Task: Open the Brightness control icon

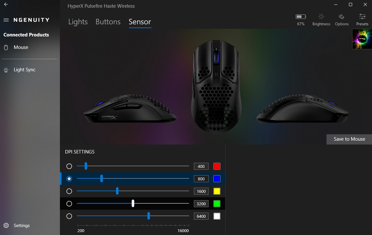Action: 321,17
